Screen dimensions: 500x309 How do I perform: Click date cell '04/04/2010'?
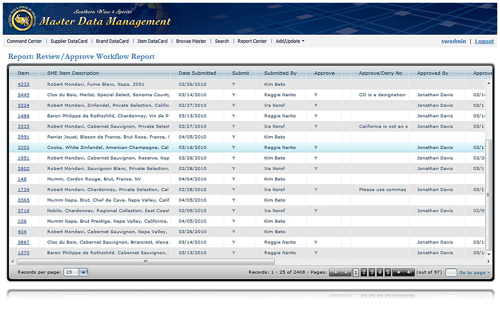[x=193, y=179]
